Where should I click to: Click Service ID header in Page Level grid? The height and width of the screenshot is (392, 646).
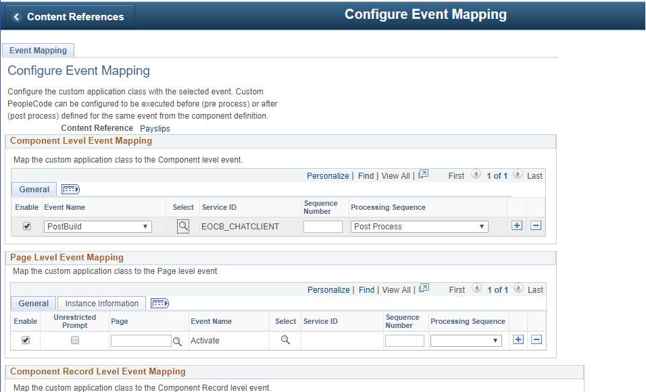[x=320, y=321]
